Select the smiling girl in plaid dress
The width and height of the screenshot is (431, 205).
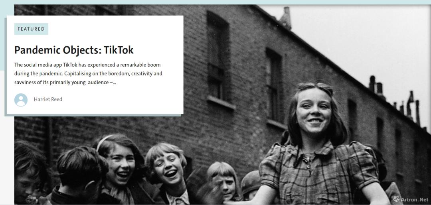316,143
